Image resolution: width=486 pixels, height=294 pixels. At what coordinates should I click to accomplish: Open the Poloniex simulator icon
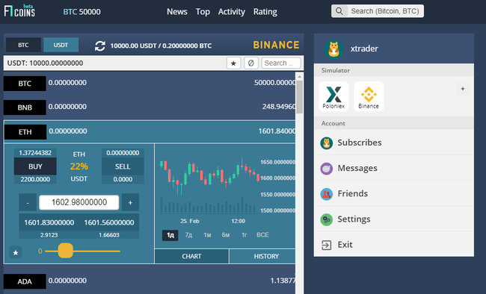coord(333,96)
